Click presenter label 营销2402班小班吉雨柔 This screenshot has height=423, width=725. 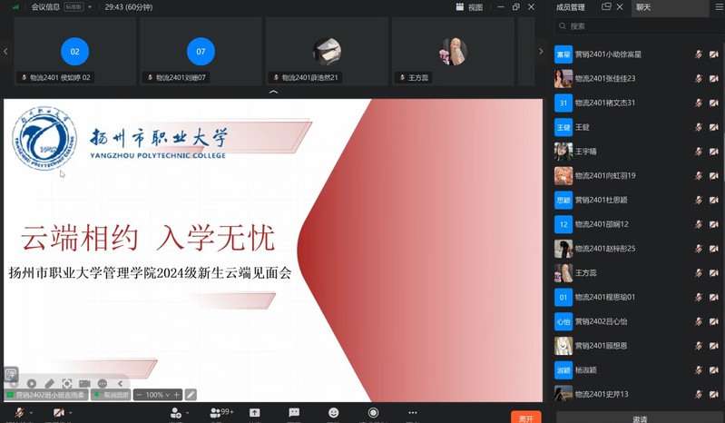click(x=45, y=395)
